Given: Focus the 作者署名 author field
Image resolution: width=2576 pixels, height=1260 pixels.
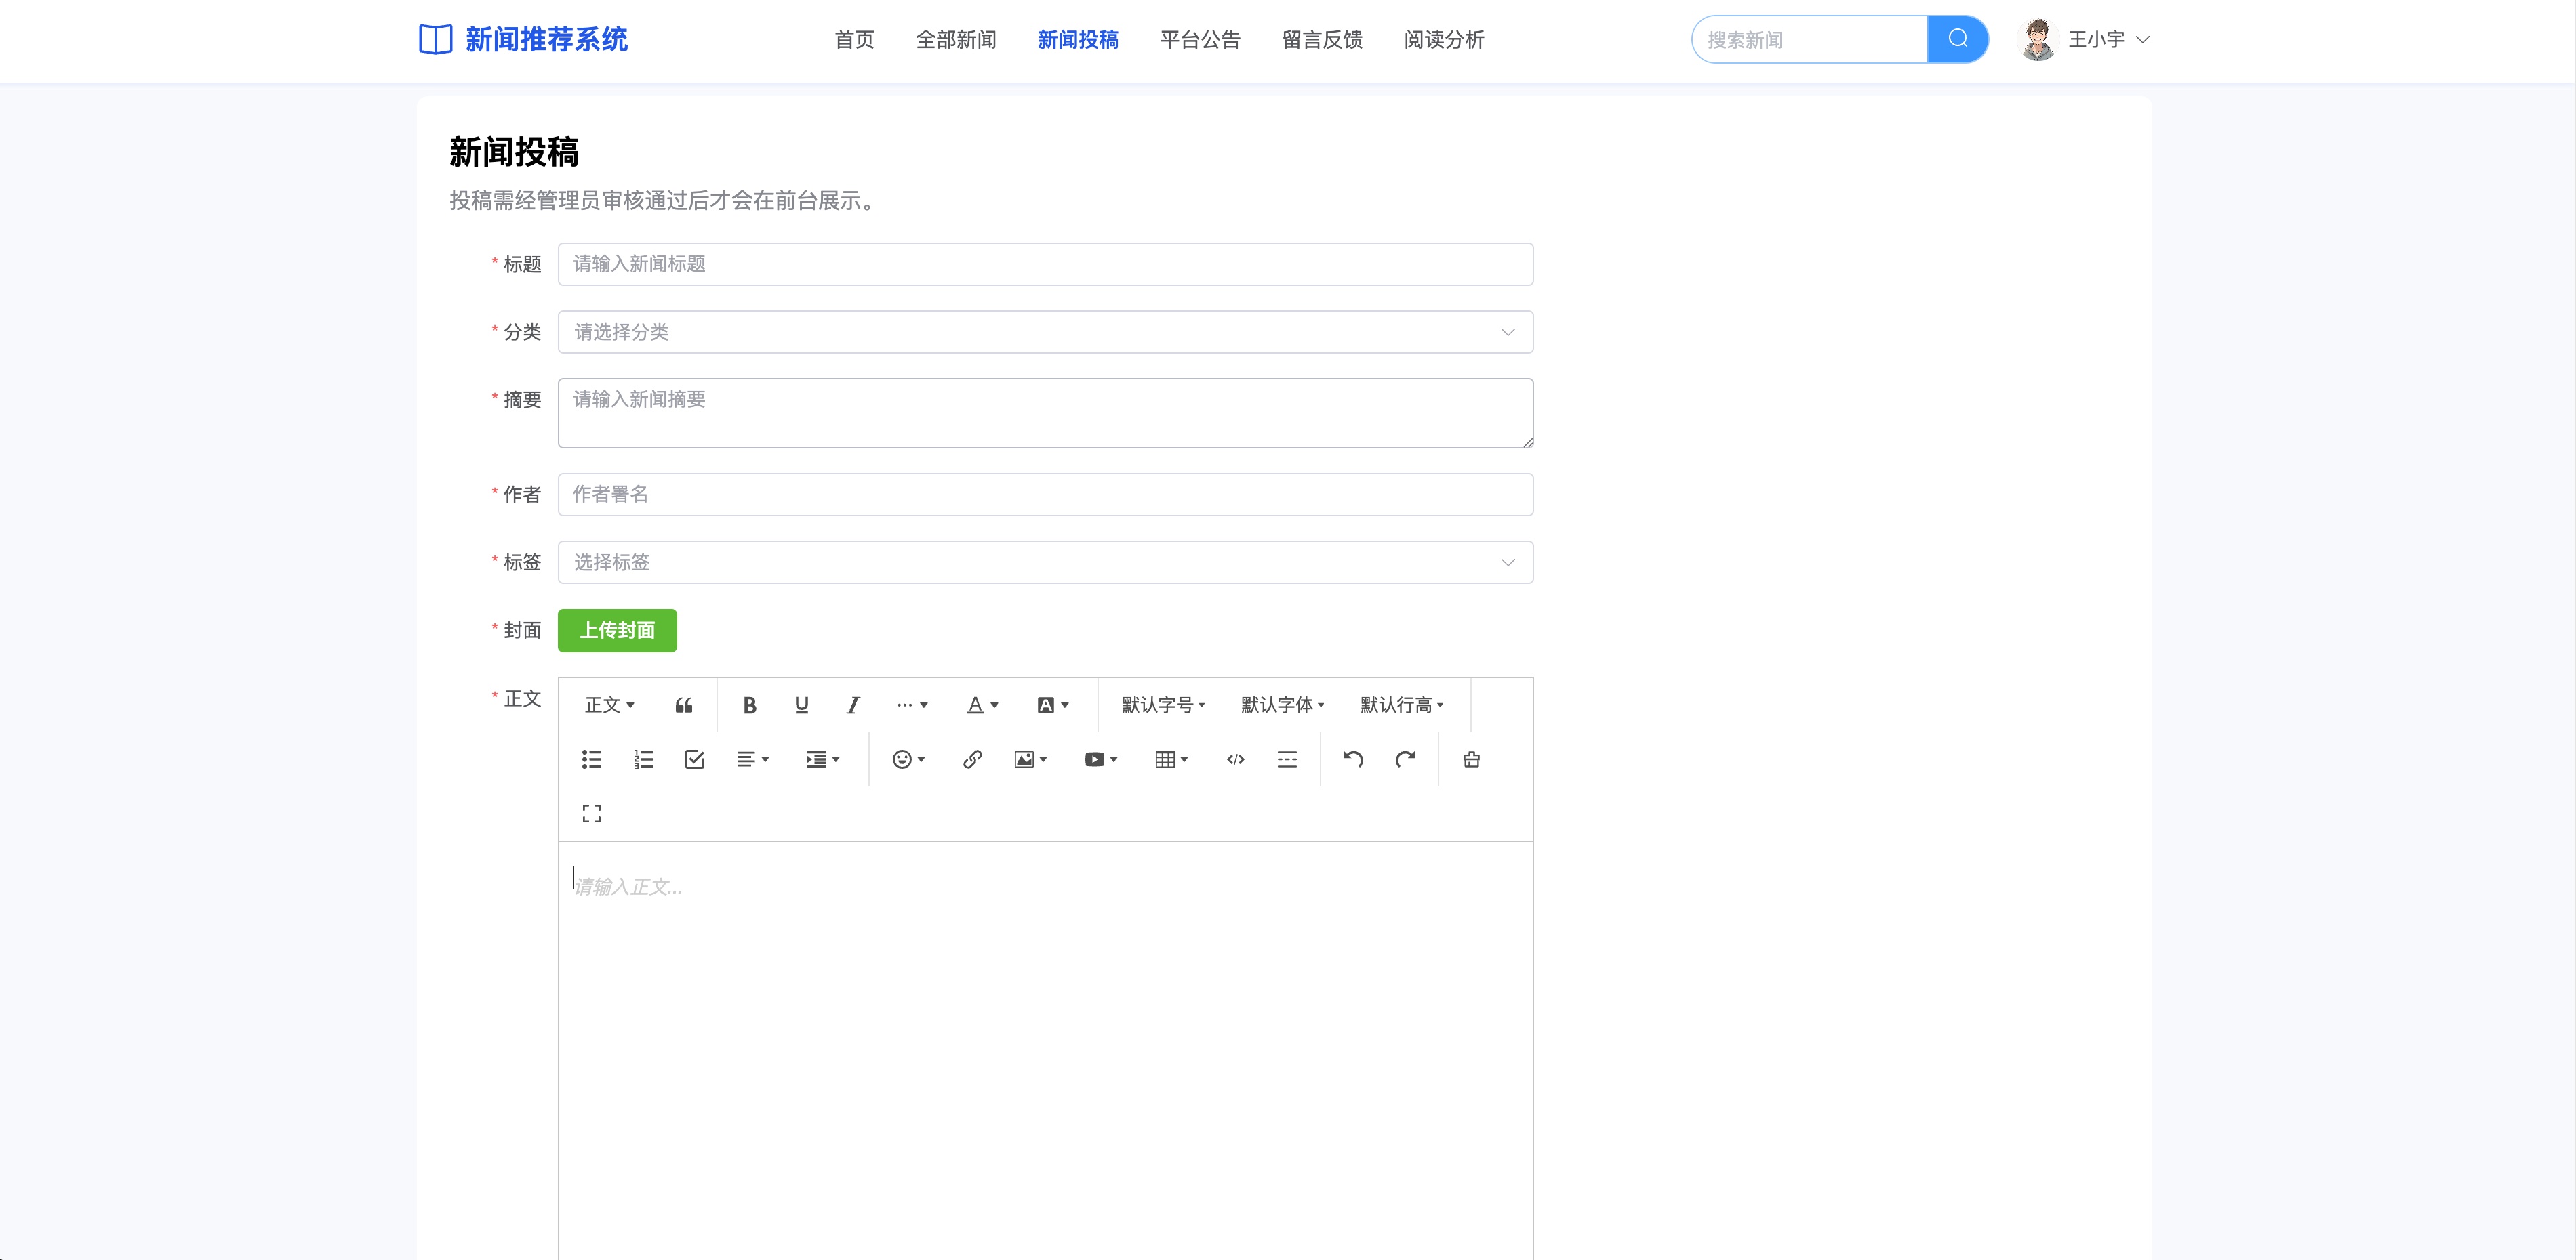Looking at the screenshot, I should click(x=1045, y=495).
